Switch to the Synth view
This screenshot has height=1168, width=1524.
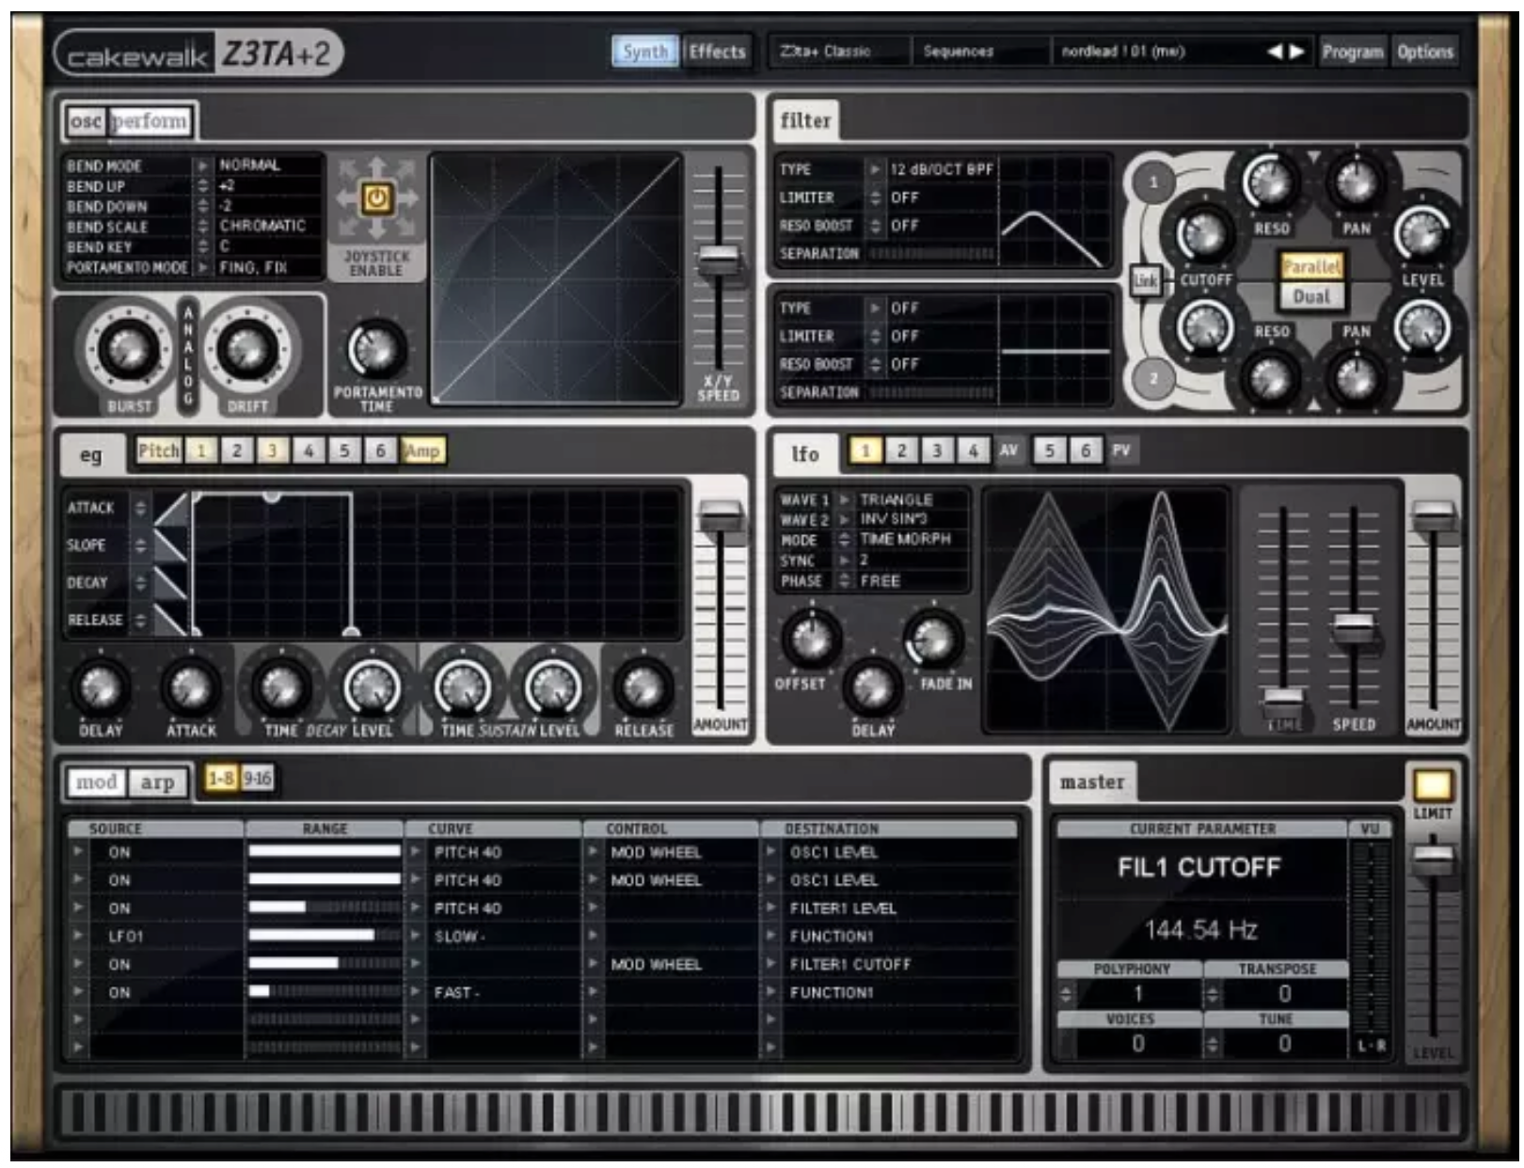pos(645,52)
